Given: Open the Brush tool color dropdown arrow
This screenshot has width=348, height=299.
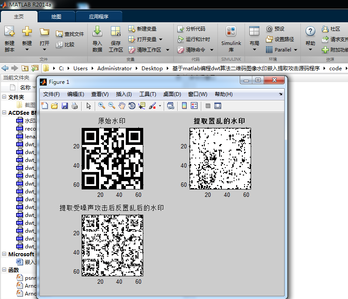Looking at the screenshot, I should click(x=160, y=106).
